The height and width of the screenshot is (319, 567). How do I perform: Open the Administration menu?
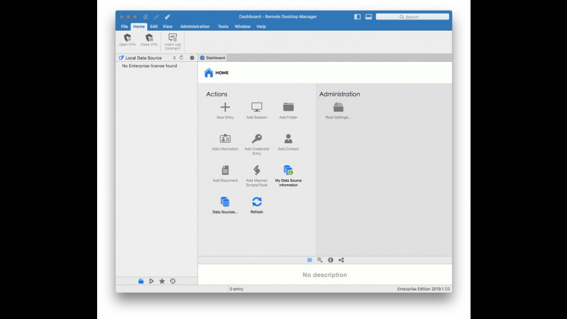(195, 27)
